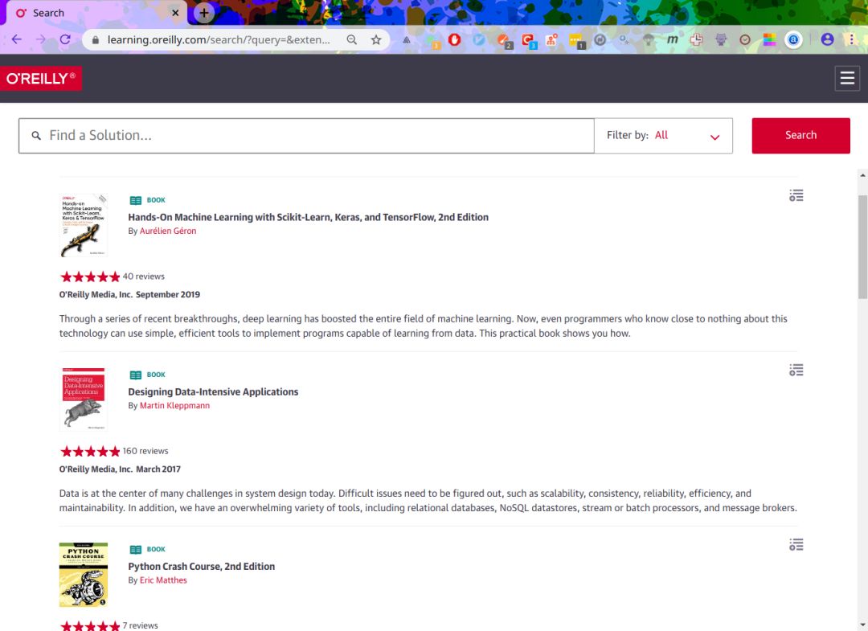Click the italic m extension icon
The width and height of the screenshot is (868, 631).
click(x=672, y=39)
